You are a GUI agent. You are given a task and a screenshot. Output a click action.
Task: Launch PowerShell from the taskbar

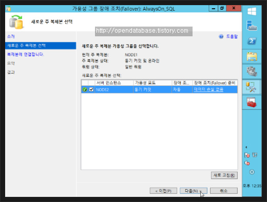coord(252,41)
